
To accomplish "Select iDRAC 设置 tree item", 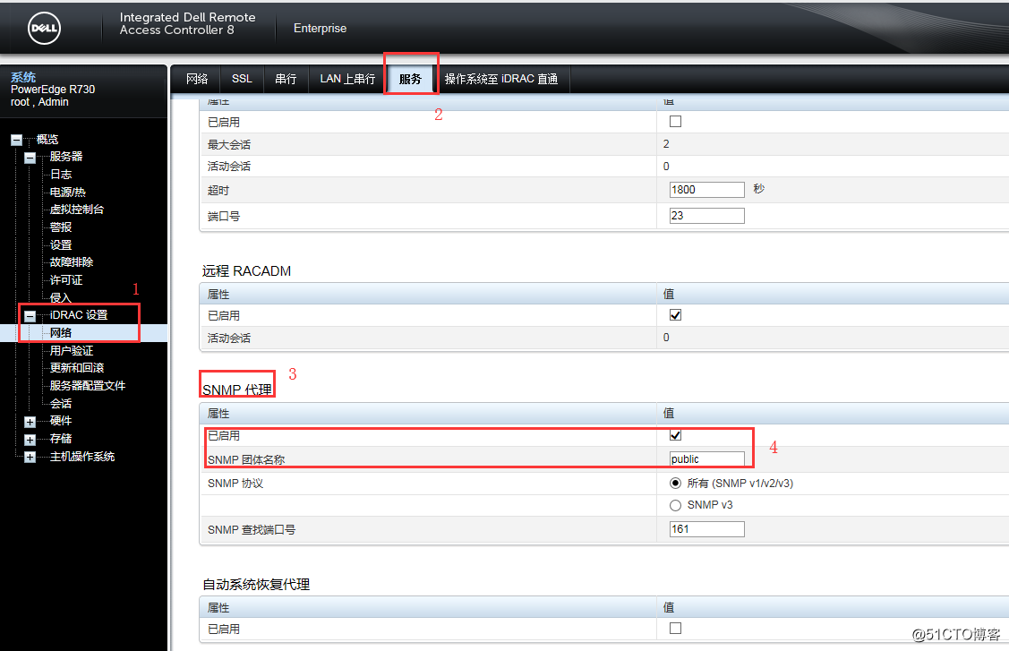I will coord(79,315).
